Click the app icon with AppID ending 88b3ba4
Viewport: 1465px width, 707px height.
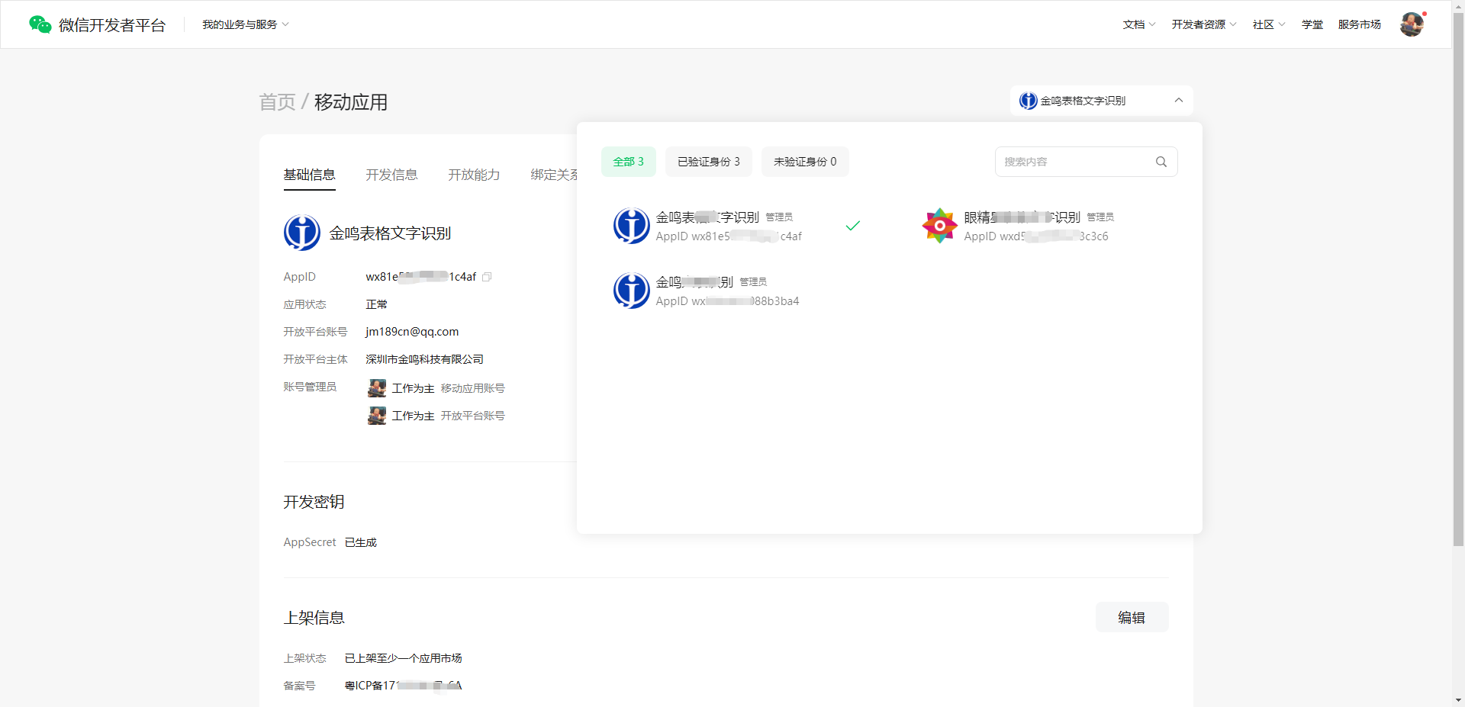tap(632, 291)
